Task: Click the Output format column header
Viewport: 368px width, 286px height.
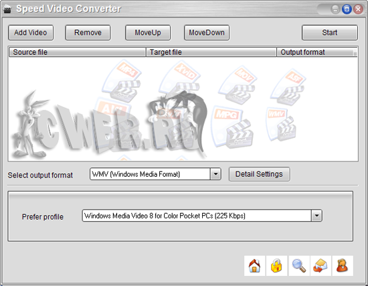Action: [317, 52]
